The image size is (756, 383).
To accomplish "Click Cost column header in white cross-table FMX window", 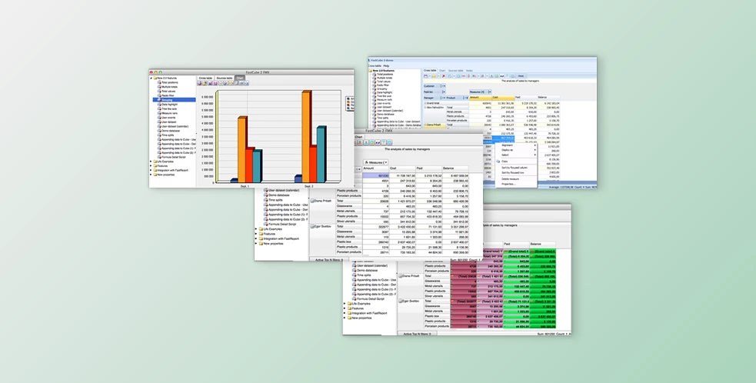I will click(402, 168).
